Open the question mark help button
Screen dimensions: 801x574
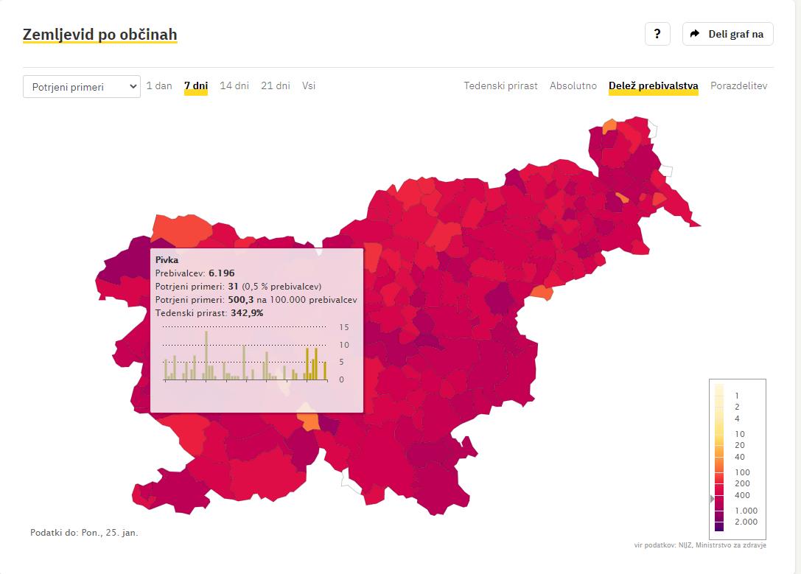coord(657,34)
